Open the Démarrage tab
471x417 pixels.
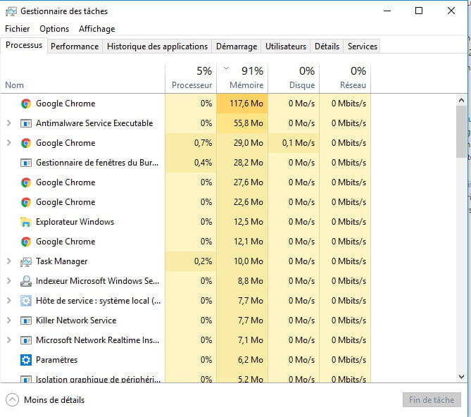click(x=237, y=46)
